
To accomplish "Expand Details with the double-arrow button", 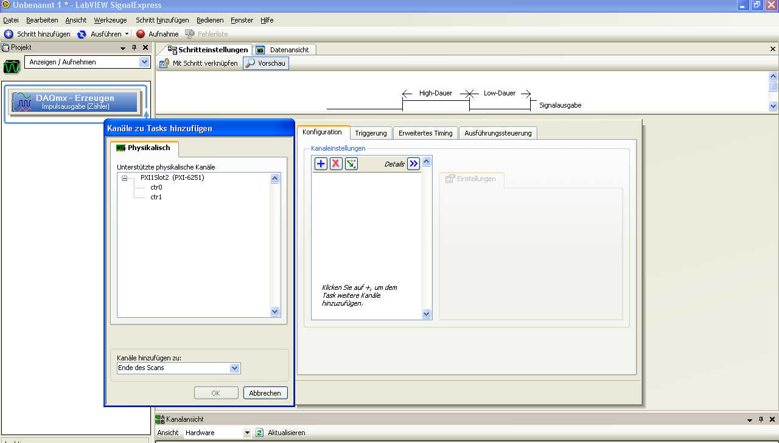I will pos(414,163).
